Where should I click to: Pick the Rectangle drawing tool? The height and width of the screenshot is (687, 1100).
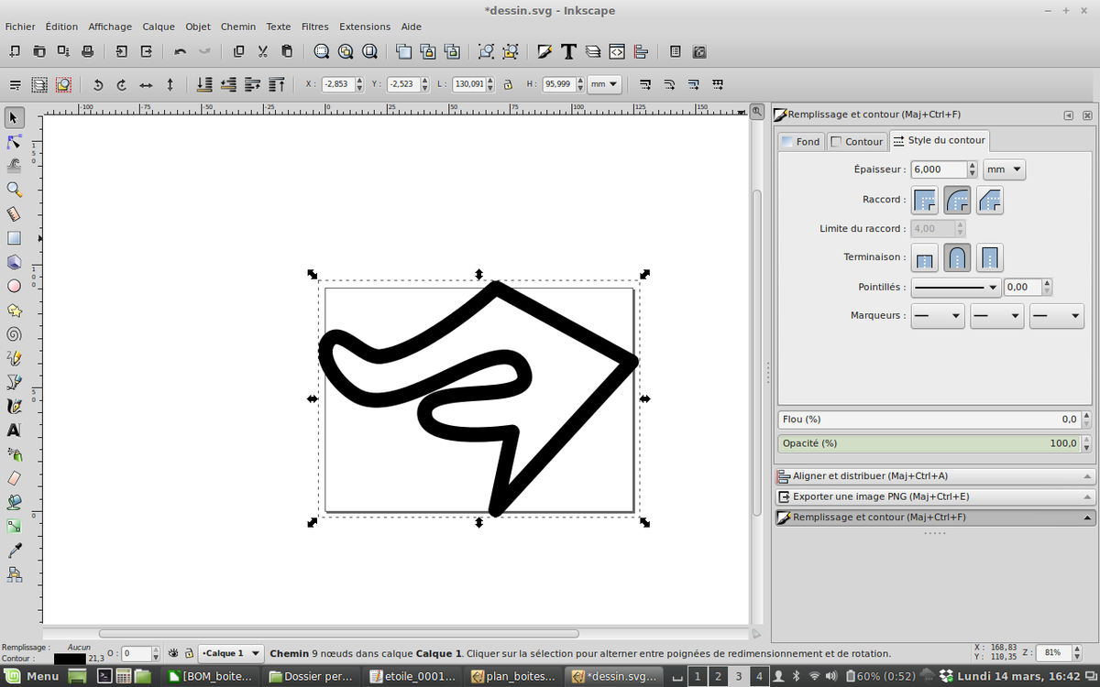click(x=14, y=238)
